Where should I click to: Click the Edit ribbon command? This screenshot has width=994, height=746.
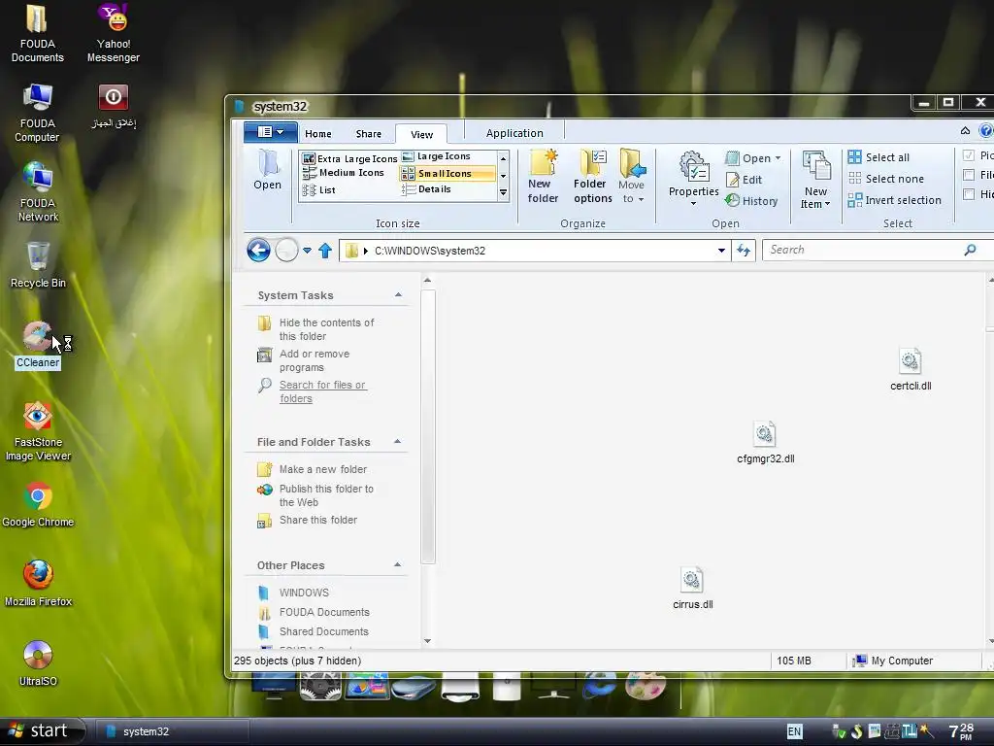744,180
